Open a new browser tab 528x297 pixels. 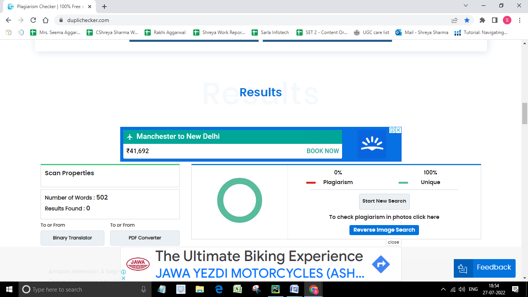(x=104, y=7)
